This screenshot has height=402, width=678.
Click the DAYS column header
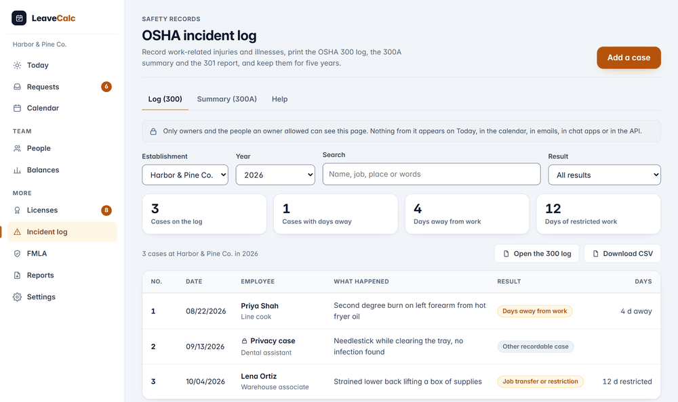point(643,282)
